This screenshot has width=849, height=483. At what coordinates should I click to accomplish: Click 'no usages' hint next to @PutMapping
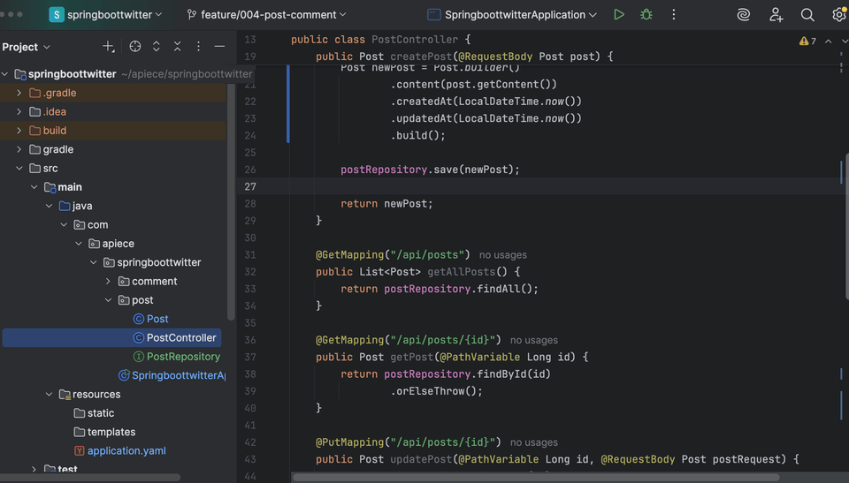pos(534,442)
